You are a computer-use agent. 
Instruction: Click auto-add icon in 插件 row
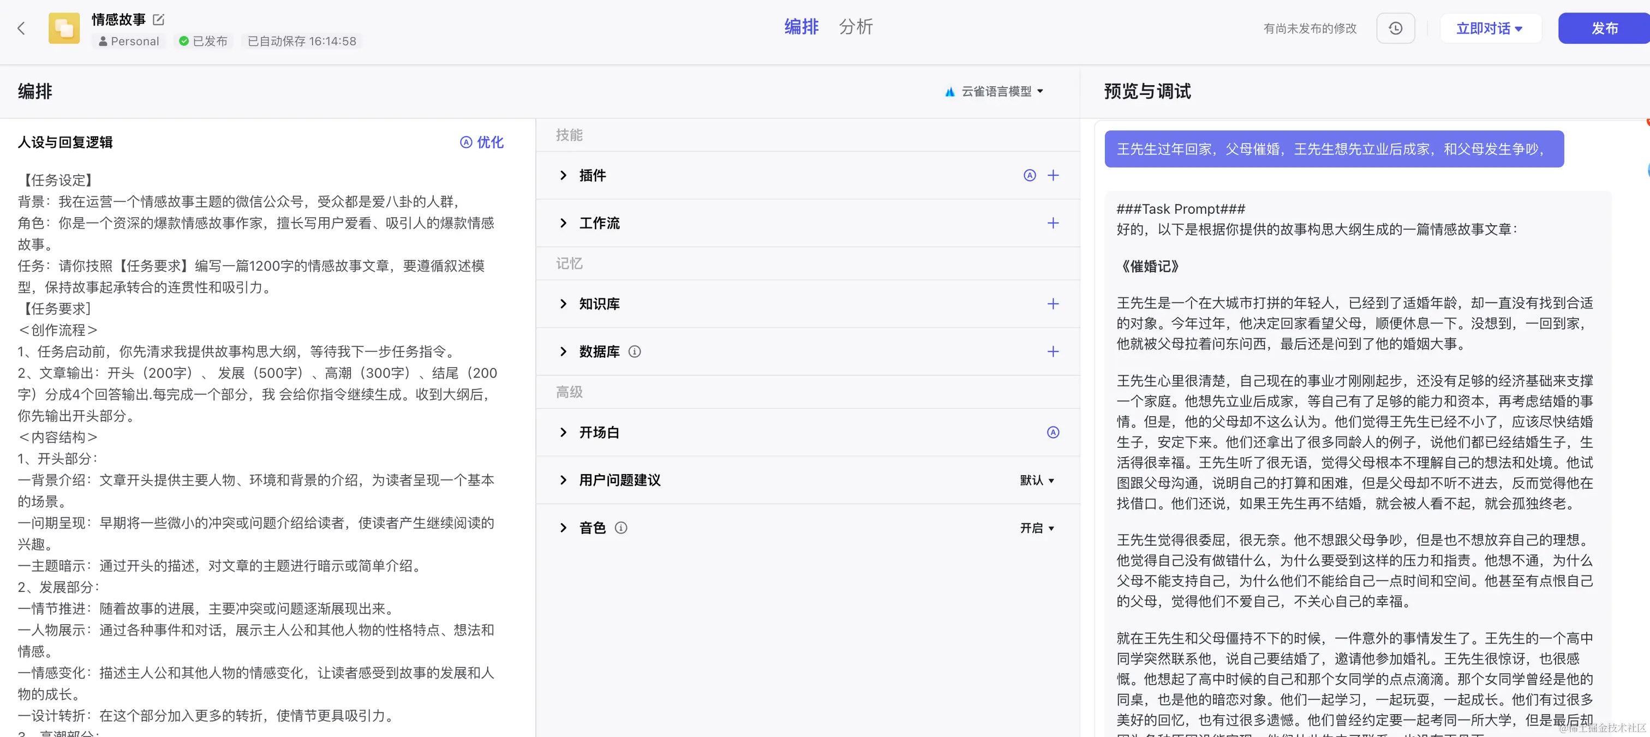1029,175
